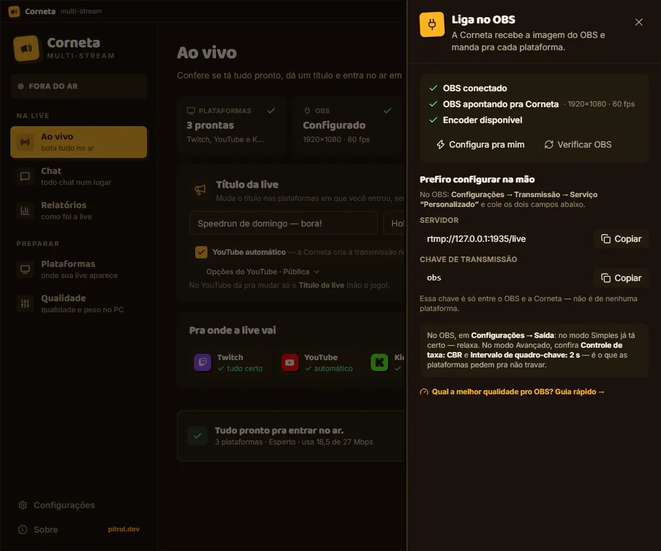Click the plug icon in the OBS card

click(307, 110)
